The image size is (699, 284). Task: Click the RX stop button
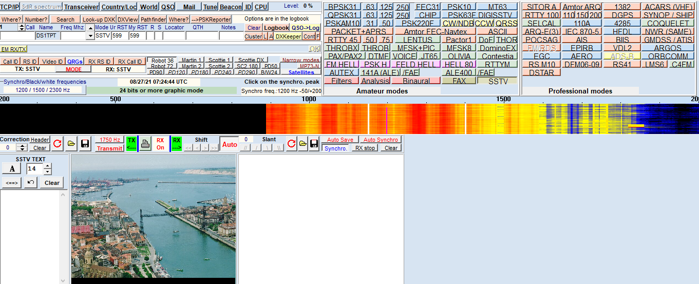coord(365,148)
